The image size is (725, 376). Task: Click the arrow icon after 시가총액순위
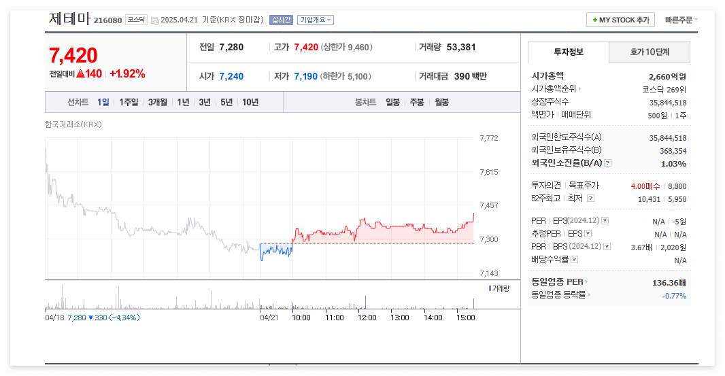click(579, 89)
